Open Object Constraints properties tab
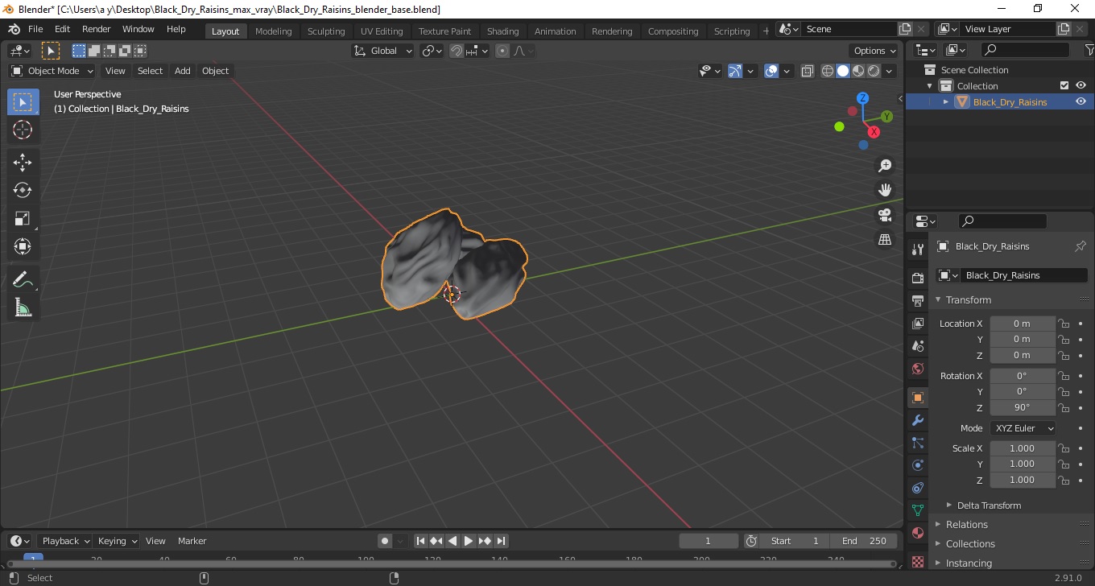The width and height of the screenshot is (1095, 586). [x=917, y=488]
